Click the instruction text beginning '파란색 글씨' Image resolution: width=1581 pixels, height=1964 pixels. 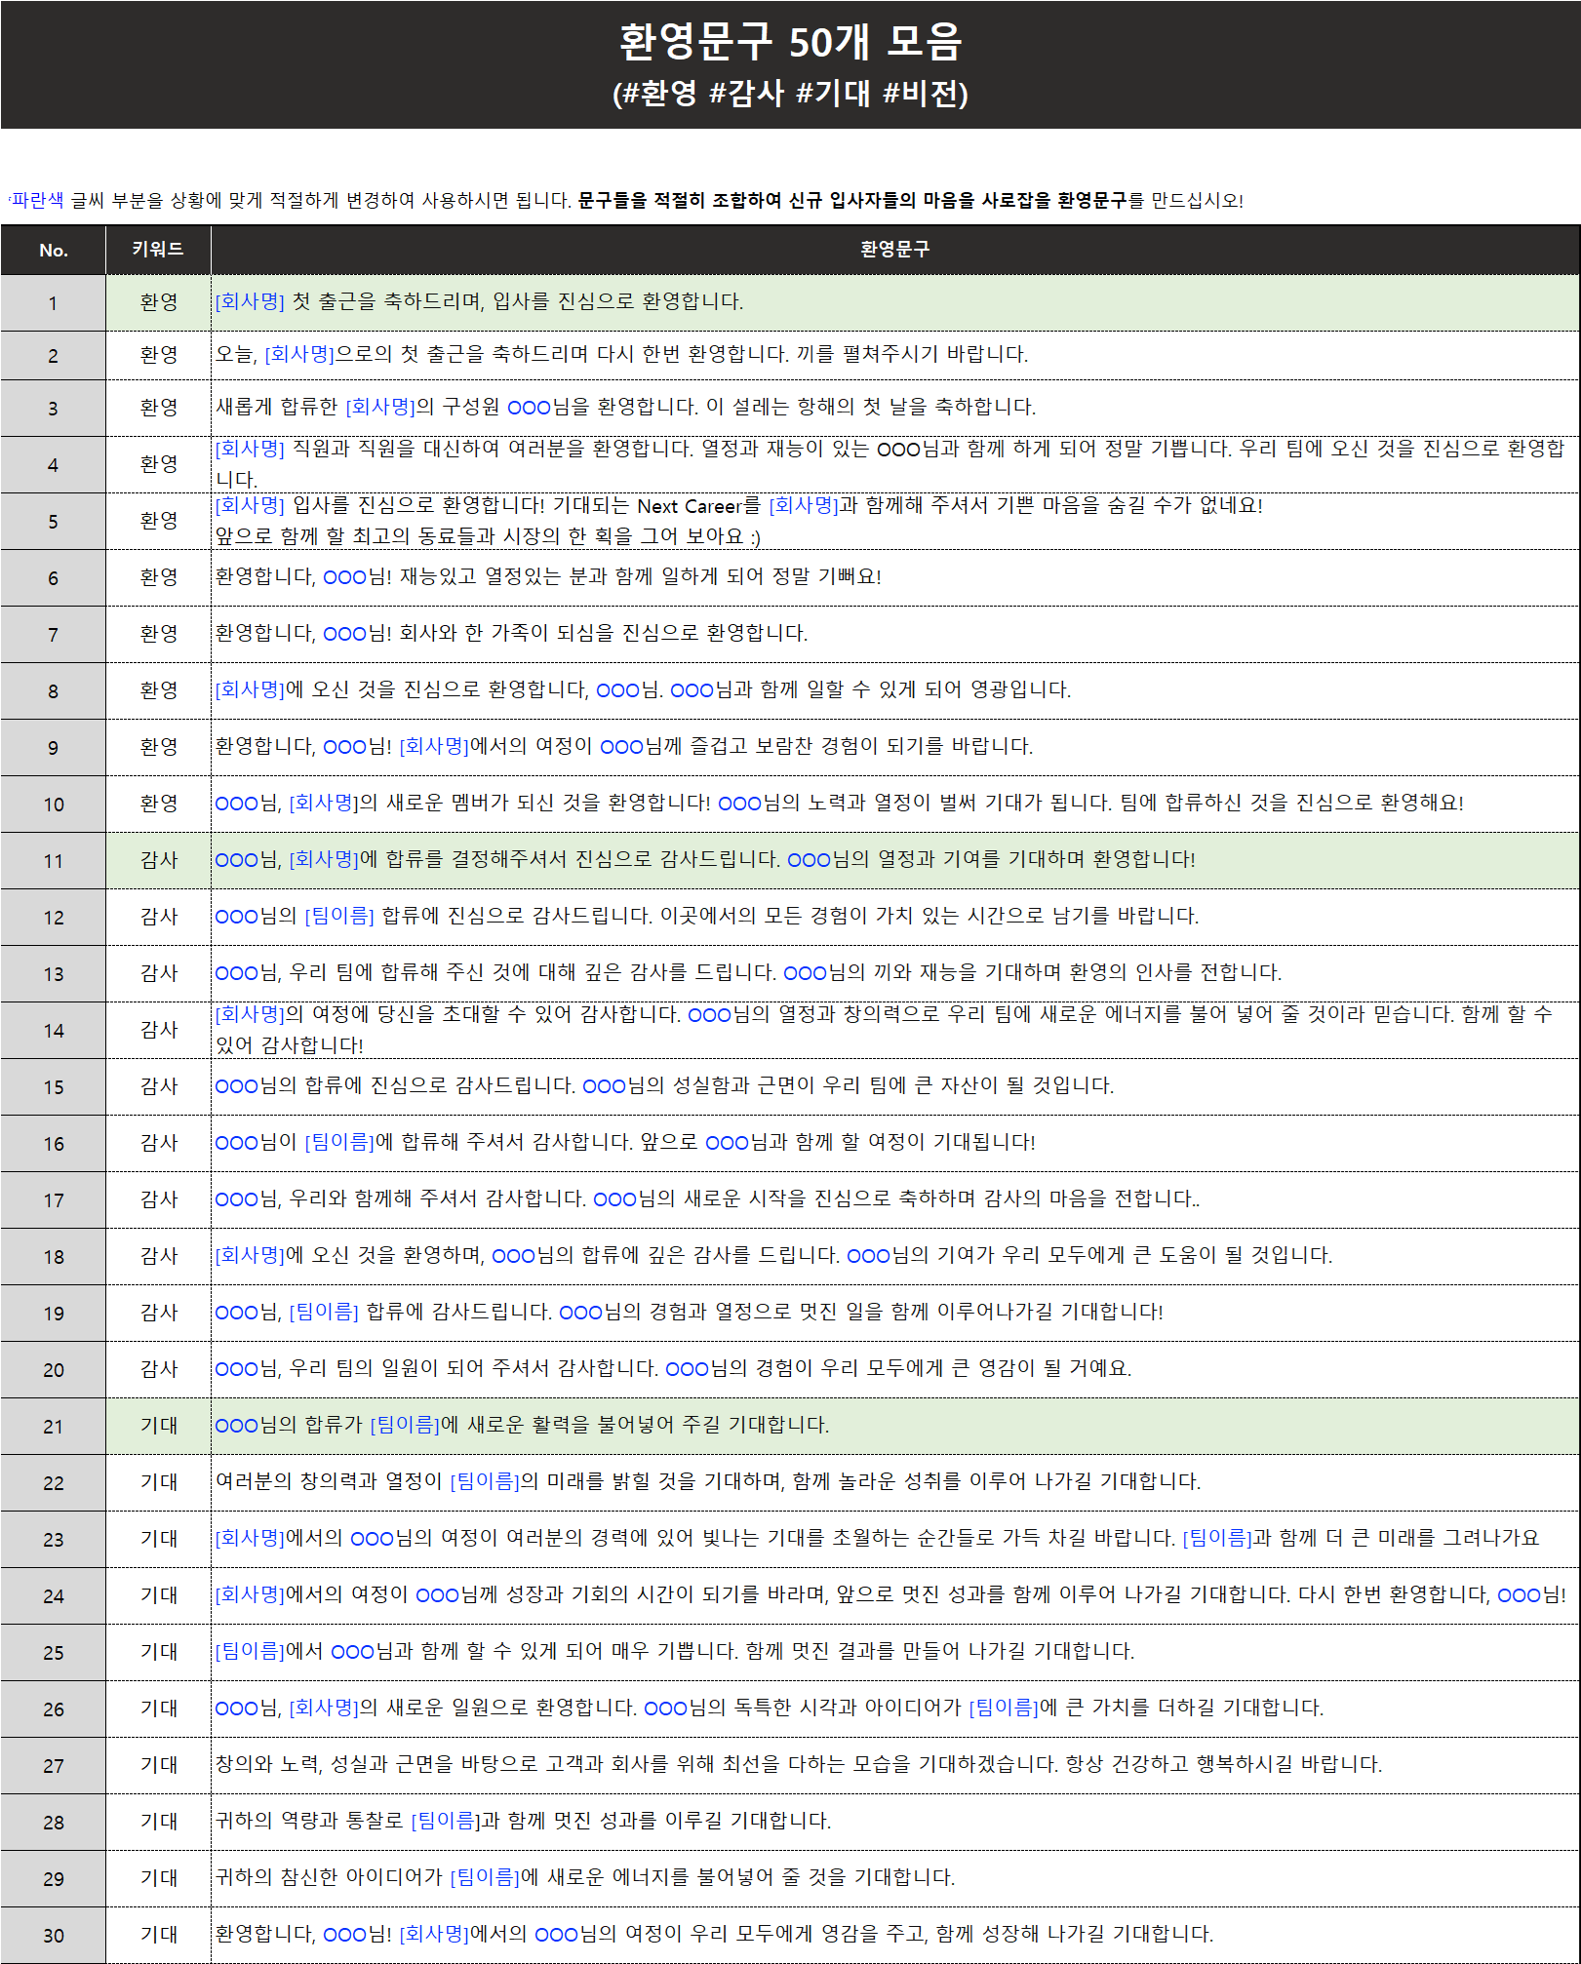[624, 201]
